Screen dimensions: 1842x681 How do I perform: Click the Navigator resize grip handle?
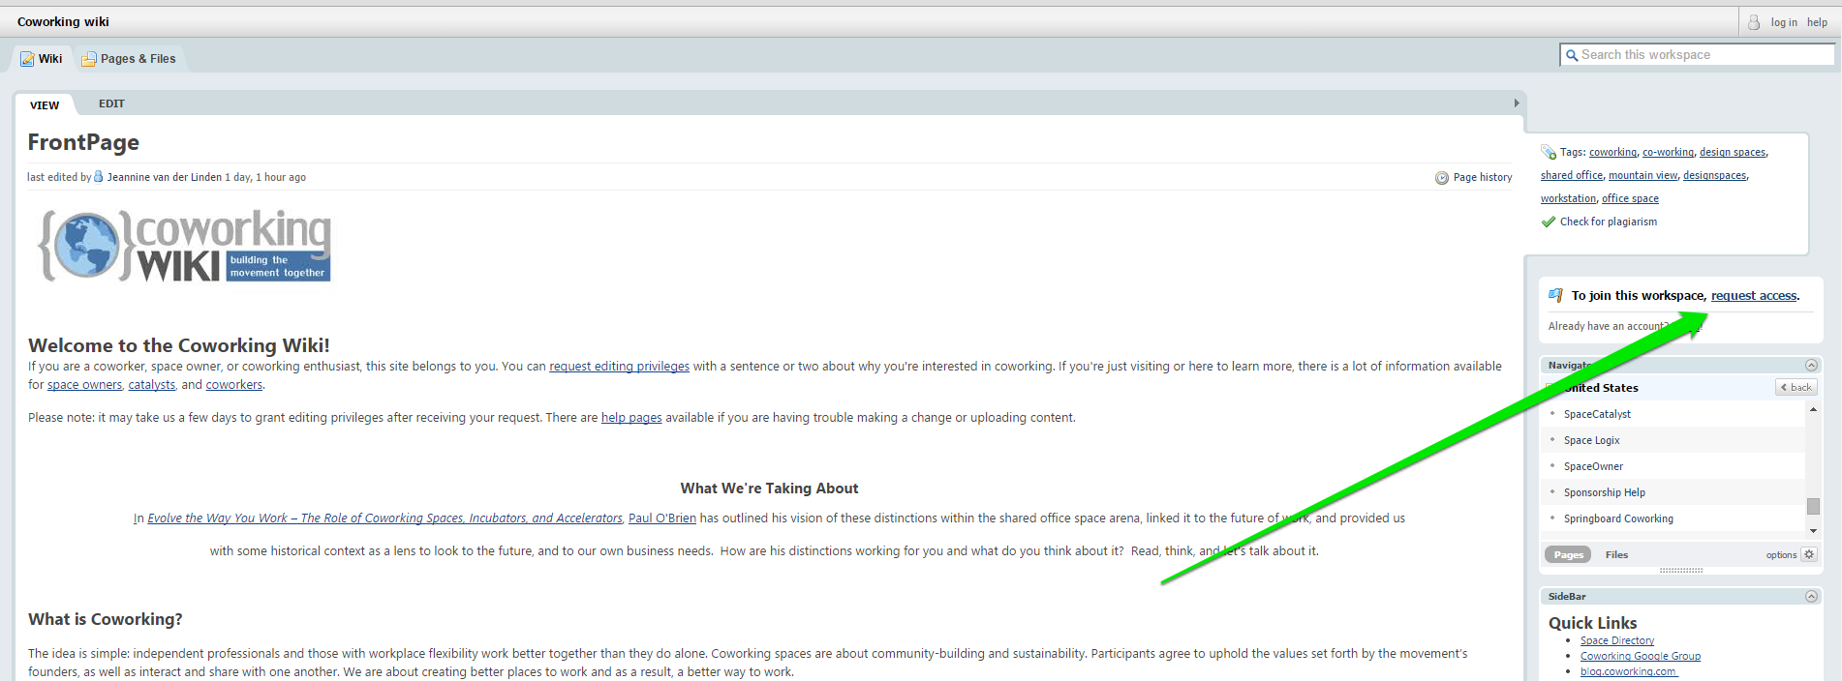1680,570
